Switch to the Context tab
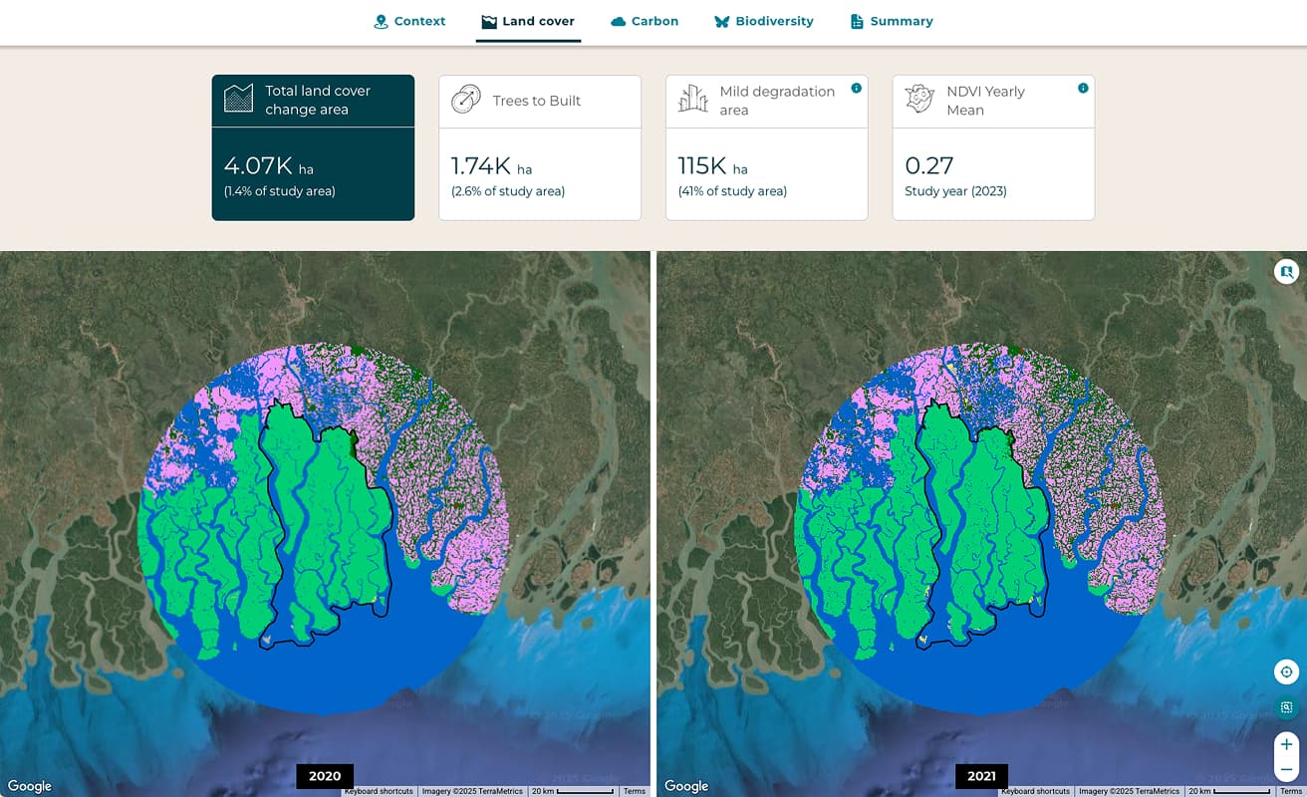Viewport: 1307px width, 797px height. pyautogui.click(x=409, y=21)
